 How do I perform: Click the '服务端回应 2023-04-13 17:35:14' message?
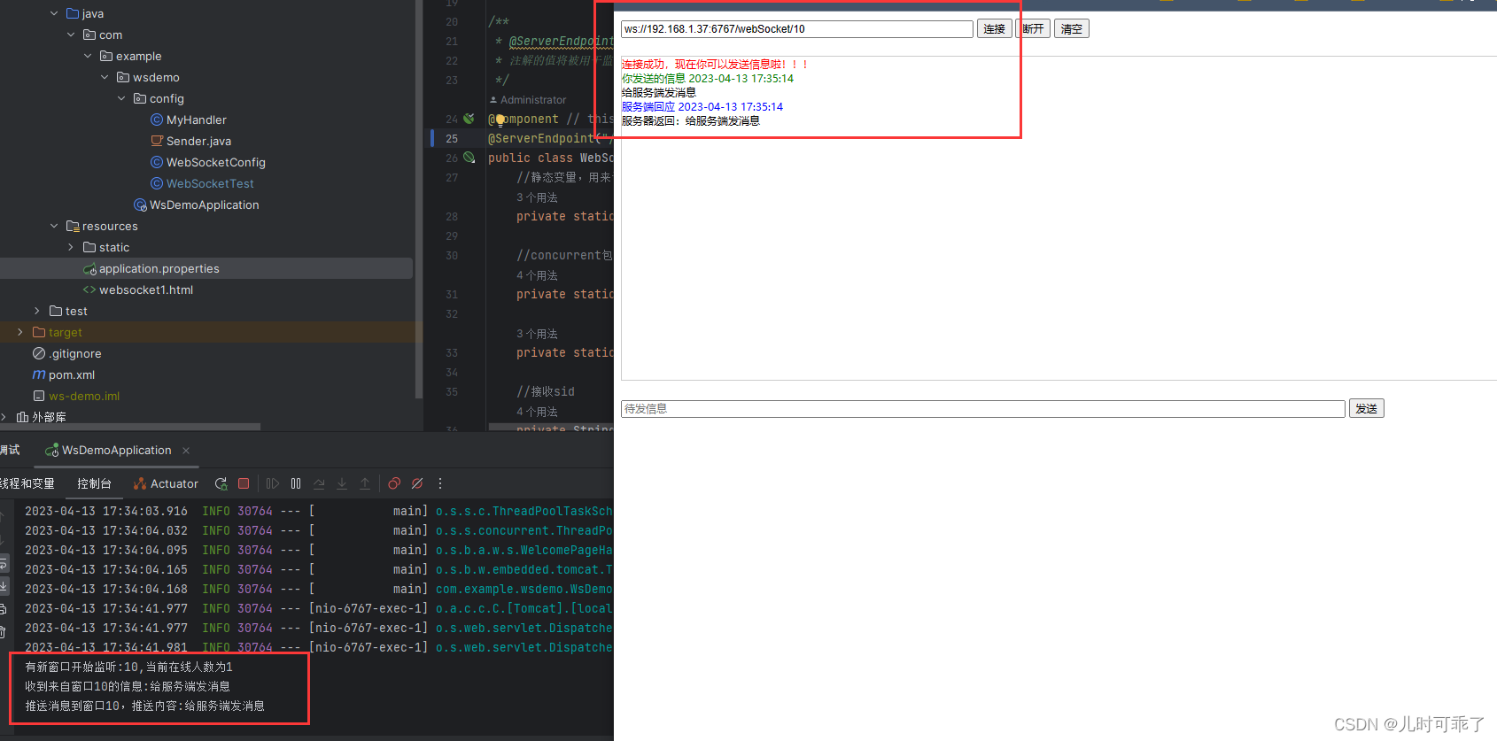702,107
